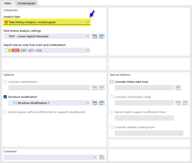Screen dimensions: 192x163
Task: Click the Consider imperfection selection field
Action: [49, 88]
